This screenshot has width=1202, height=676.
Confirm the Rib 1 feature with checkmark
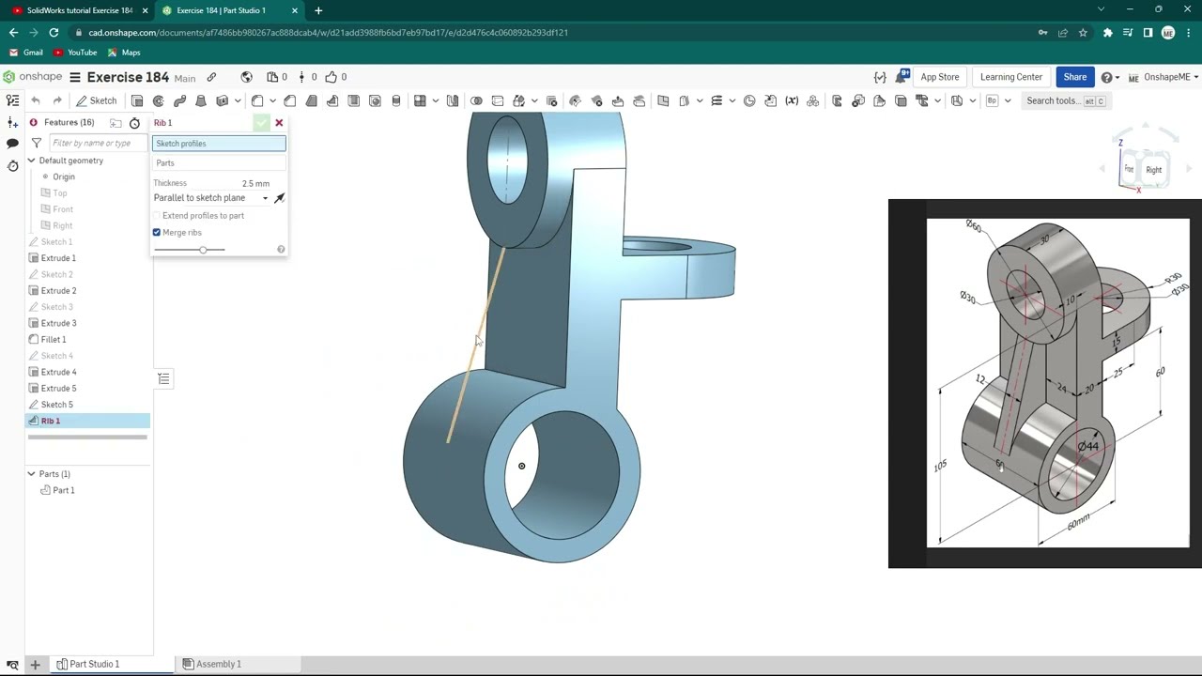point(262,123)
